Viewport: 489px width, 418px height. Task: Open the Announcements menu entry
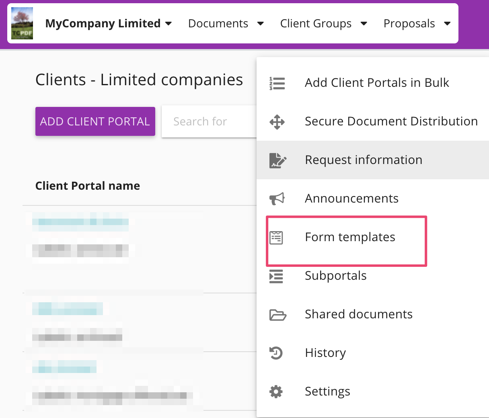[x=351, y=199]
